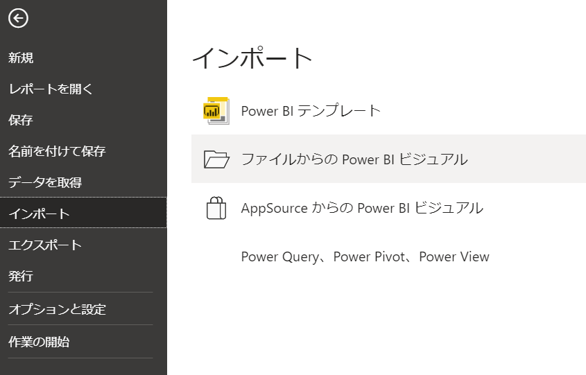This screenshot has width=586, height=375.
Task: Choose Power Query、Power Pivot、Power View import
Action: pos(365,257)
